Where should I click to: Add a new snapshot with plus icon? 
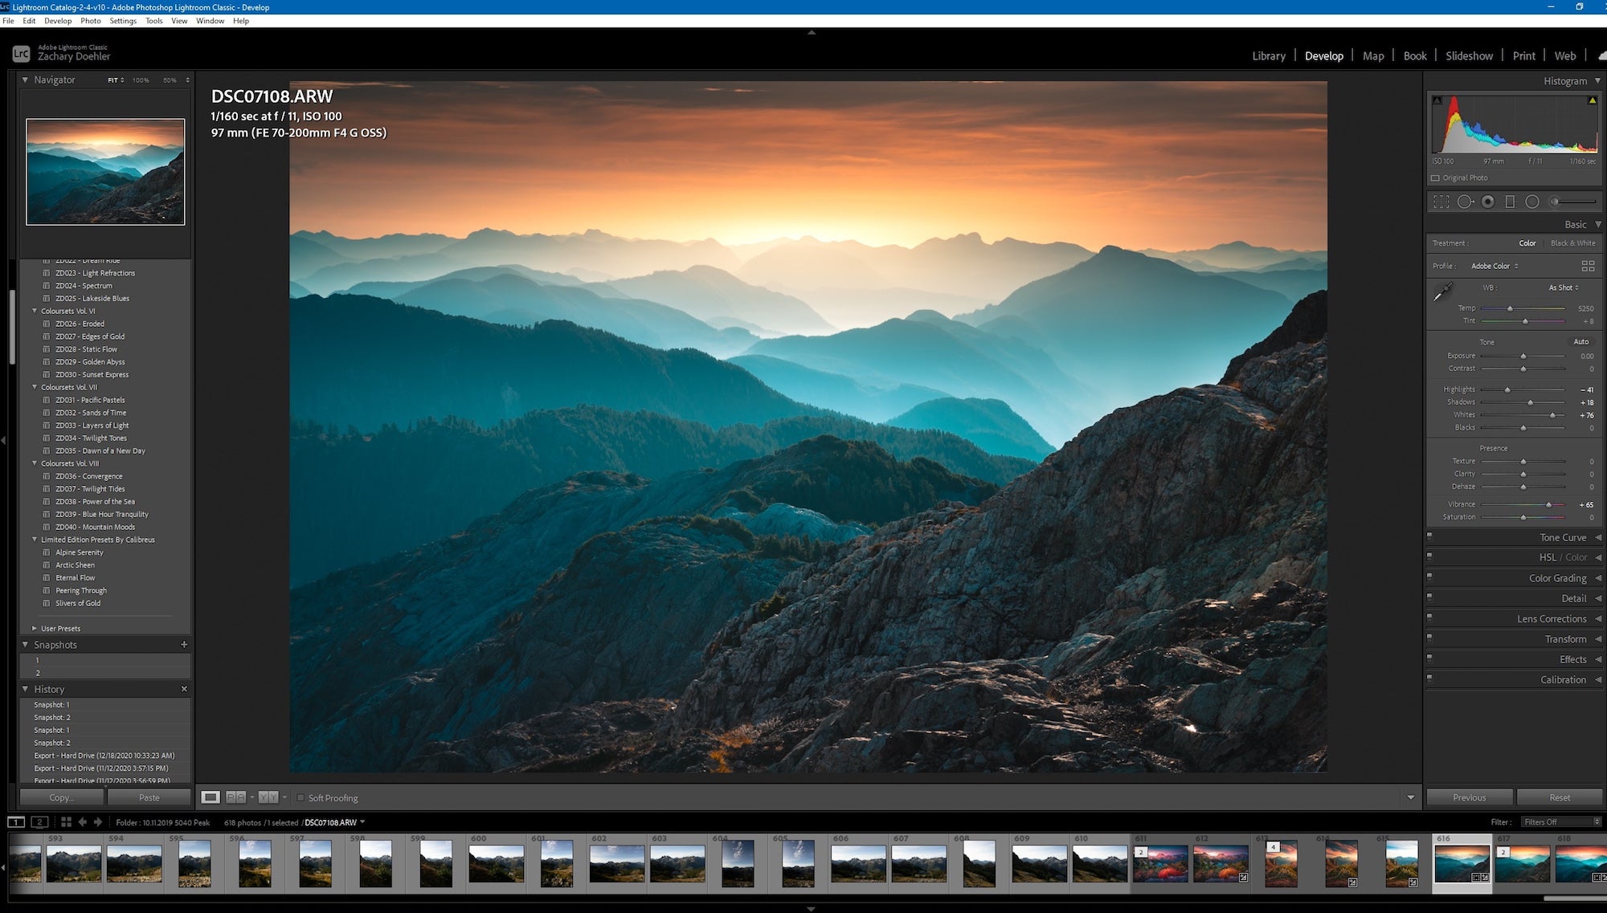(x=184, y=645)
